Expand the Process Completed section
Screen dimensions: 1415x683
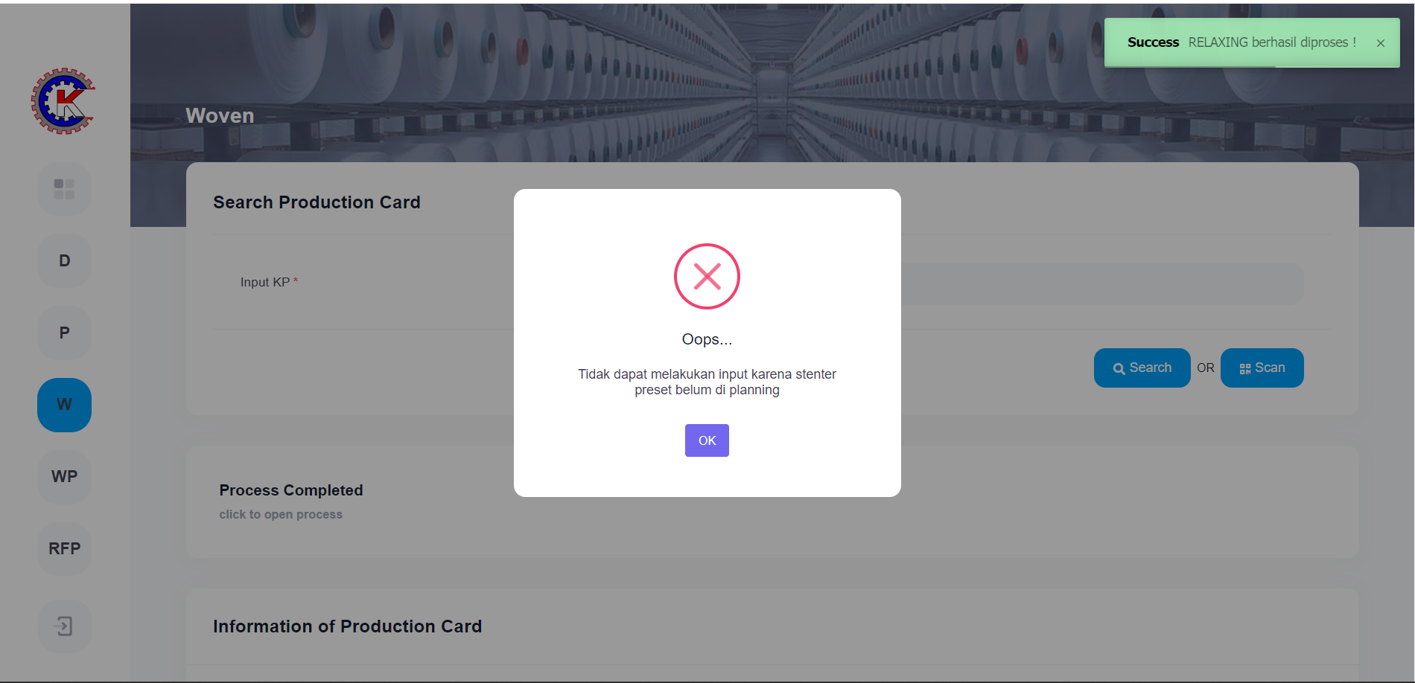point(291,490)
